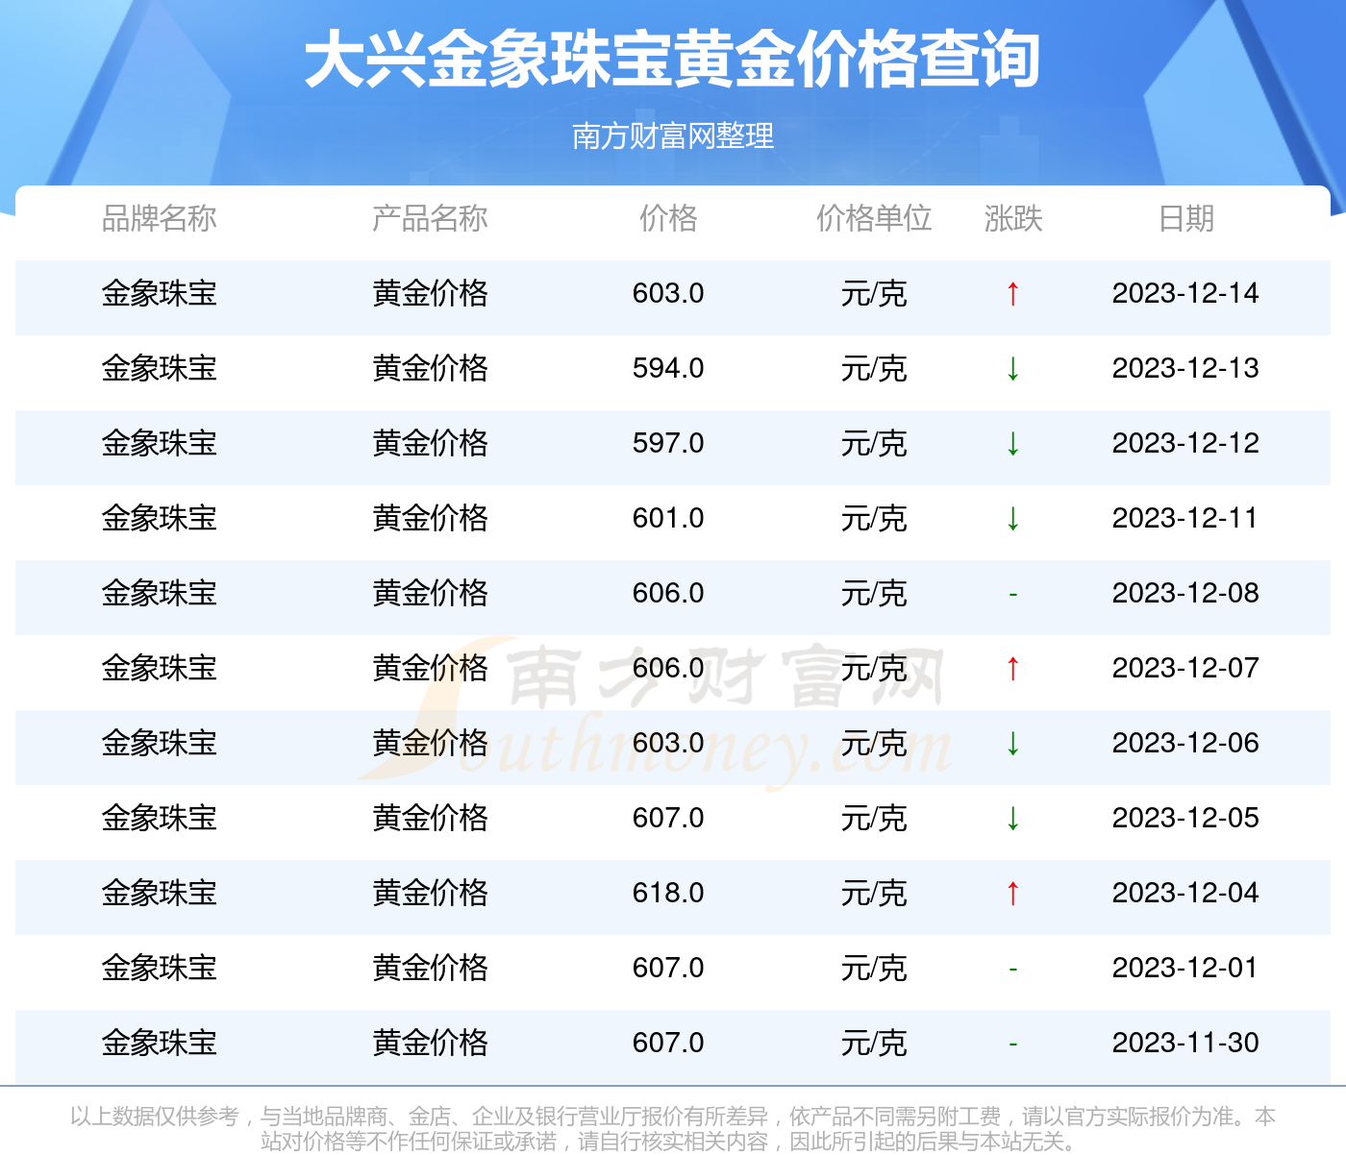Click the date 2023-12-01
Viewport: 1346px width, 1156px height.
[1185, 968]
